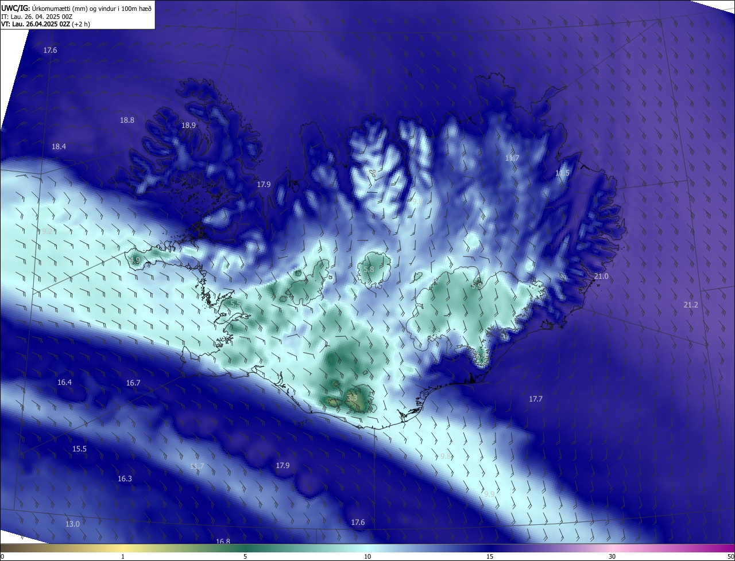Click the map value 5.5
Image resolution: width=735 pixels, height=561 pixels.
tap(235, 303)
